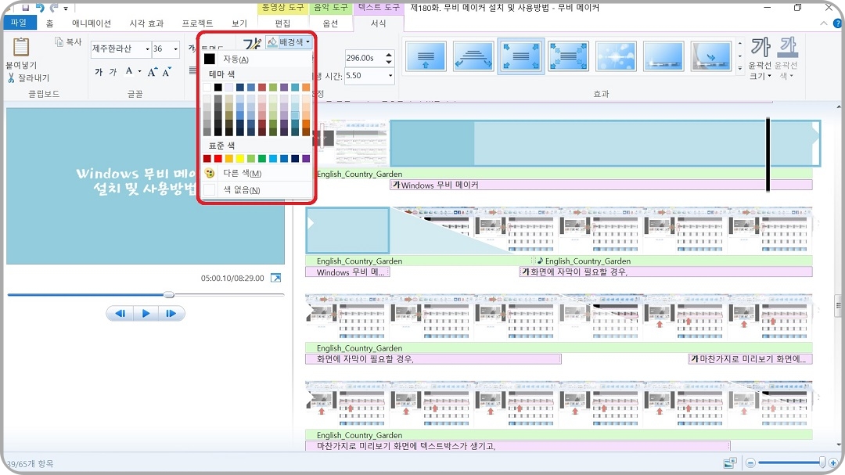
Task: Click the preview playback seek slider handle
Action: 169,294
